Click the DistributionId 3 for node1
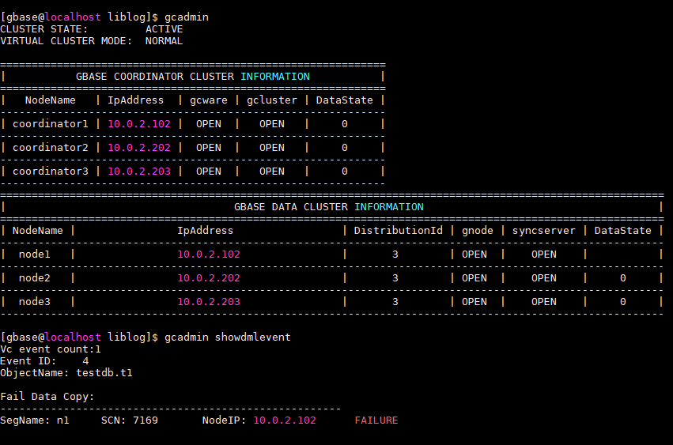The image size is (673, 445). (395, 255)
